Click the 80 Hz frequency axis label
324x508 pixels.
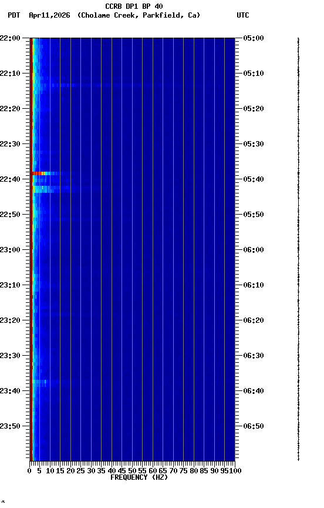(x=194, y=471)
